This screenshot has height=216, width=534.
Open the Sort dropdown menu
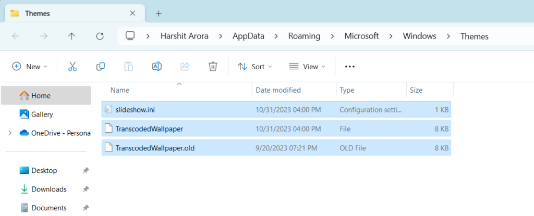tap(254, 66)
